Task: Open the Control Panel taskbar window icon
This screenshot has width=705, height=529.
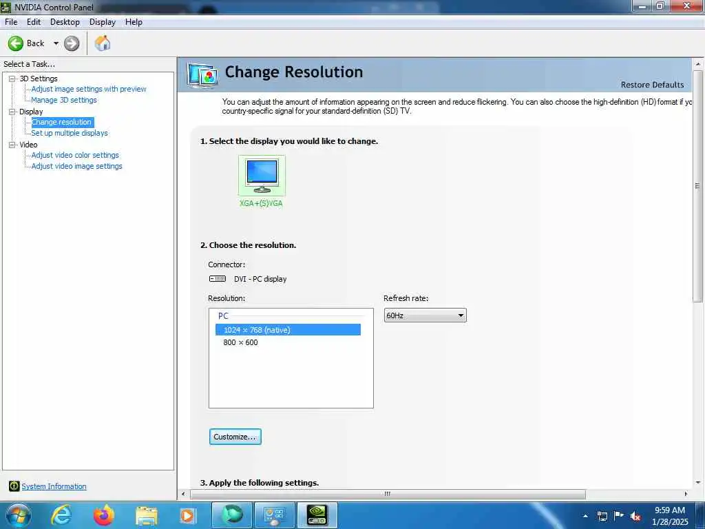Action: click(274, 515)
